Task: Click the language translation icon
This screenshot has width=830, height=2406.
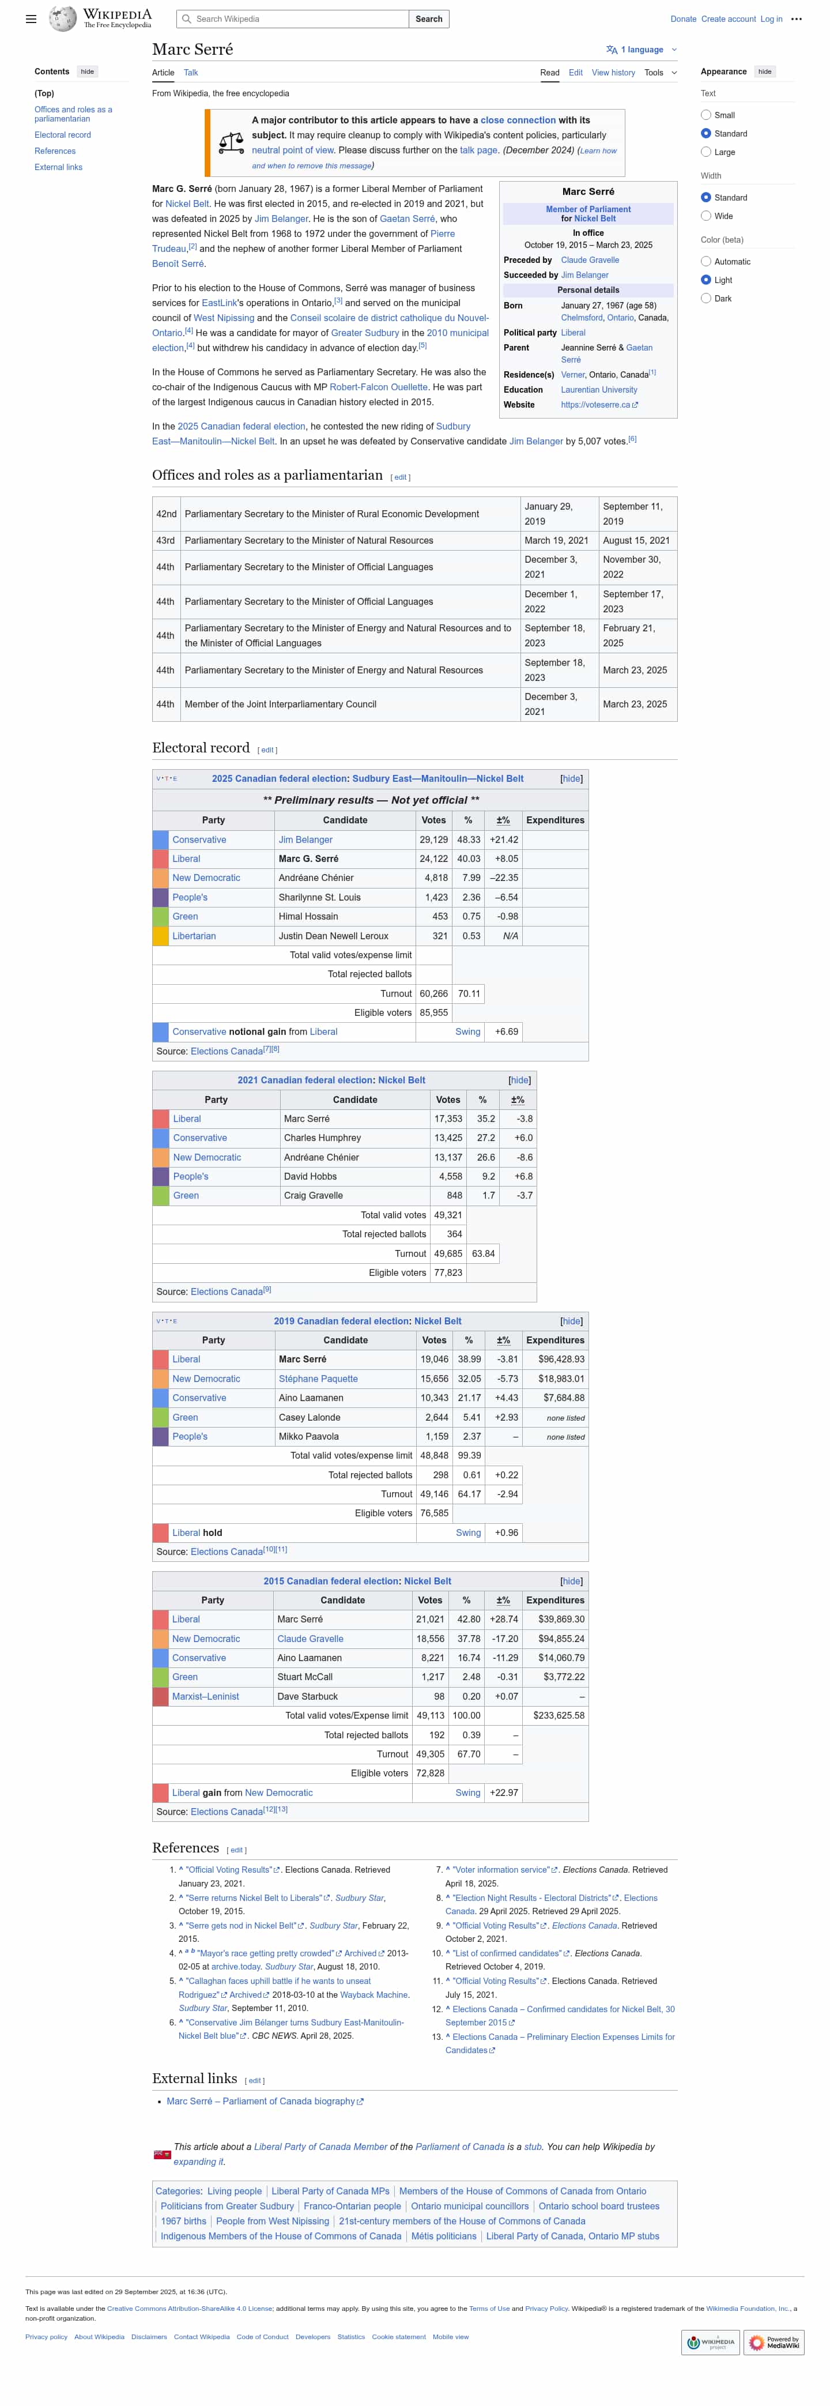Action: pyautogui.click(x=612, y=50)
